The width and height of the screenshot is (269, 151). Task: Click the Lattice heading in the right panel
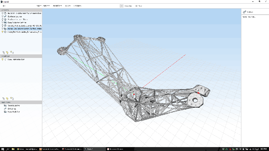(x=250, y=12)
